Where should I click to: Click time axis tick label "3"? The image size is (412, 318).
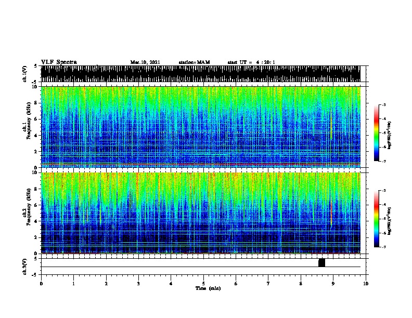click(138, 284)
